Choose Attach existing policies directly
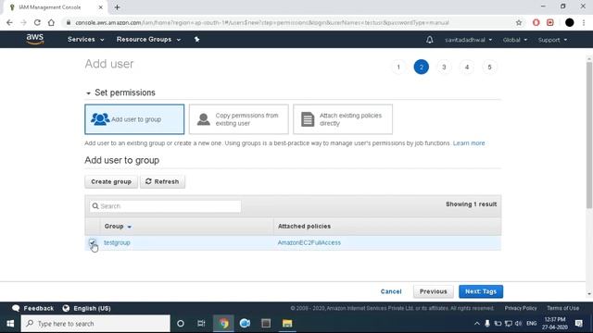Screen dimensions: 593x333 pyautogui.click(x=343, y=119)
